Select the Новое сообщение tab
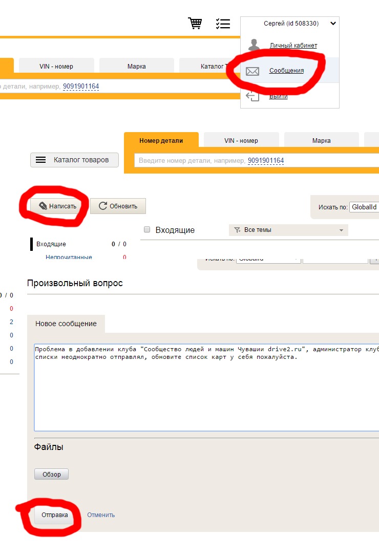The width and height of the screenshot is (379, 557). pyautogui.click(x=66, y=324)
